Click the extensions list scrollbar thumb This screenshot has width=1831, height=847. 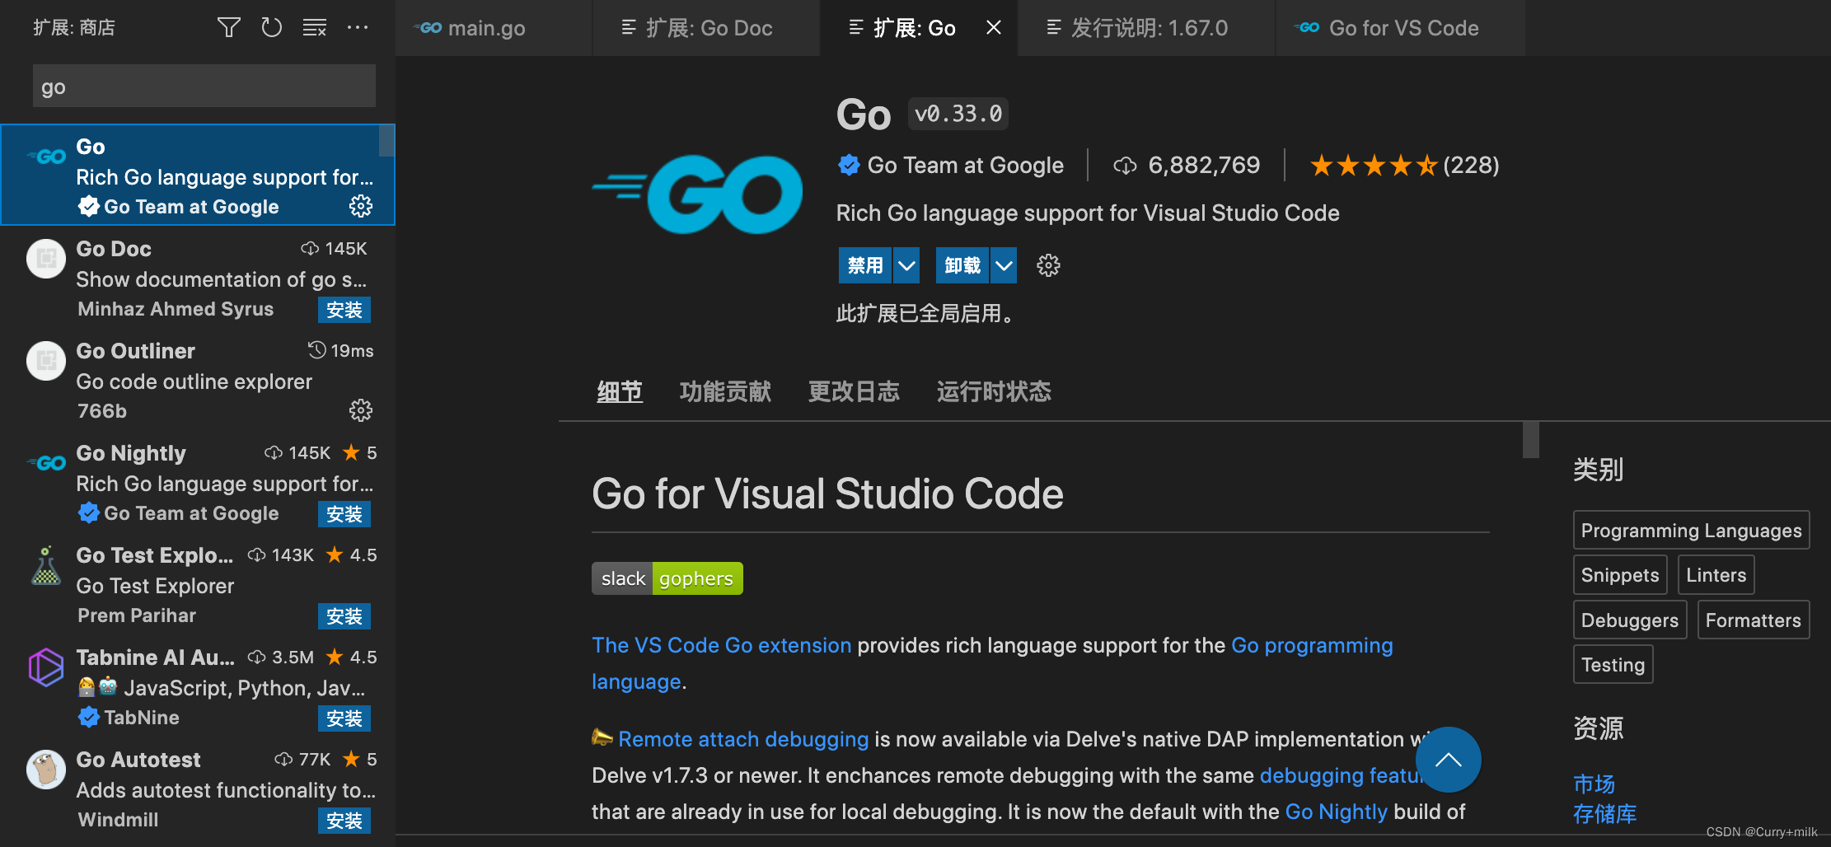386,140
